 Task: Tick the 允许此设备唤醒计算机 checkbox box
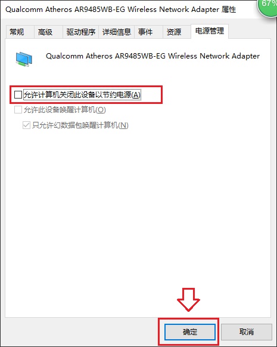coord(18,110)
